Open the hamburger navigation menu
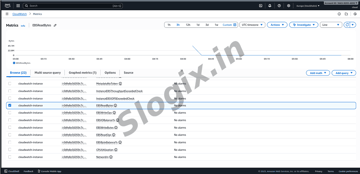Viewport: 360px width, 174px height. pos(7,14)
